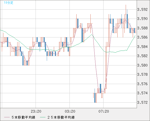This screenshot has height=121, width=150.
Task: Select the 3.582 price axis label
Action: point(142,56)
